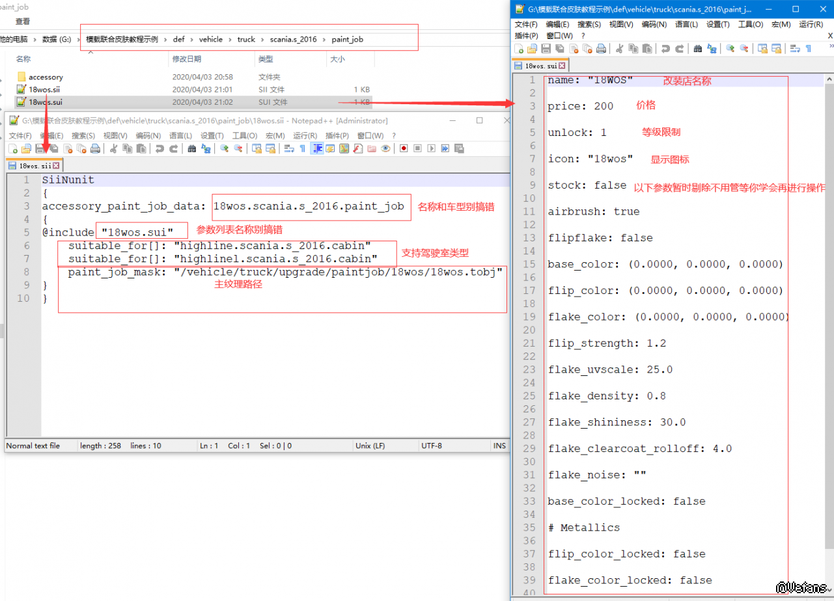This screenshot has height=601, width=834.
Task: Click Save icon in 18wos.sii Notepad++ toolbar
Action: [40, 149]
